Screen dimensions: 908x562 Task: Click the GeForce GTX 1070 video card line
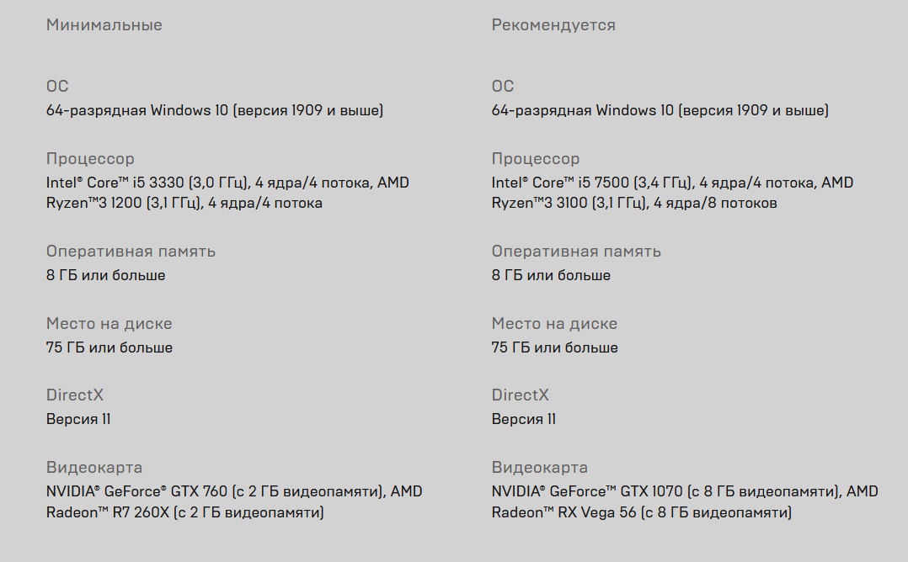685,491
